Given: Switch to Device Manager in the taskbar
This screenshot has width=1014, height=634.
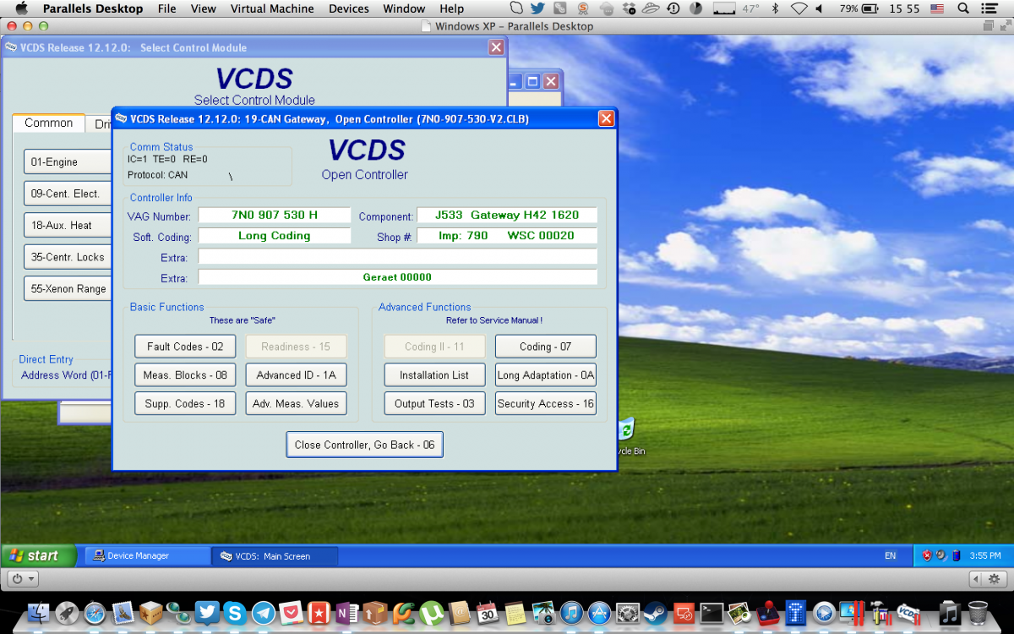Looking at the screenshot, I should tap(149, 556).
